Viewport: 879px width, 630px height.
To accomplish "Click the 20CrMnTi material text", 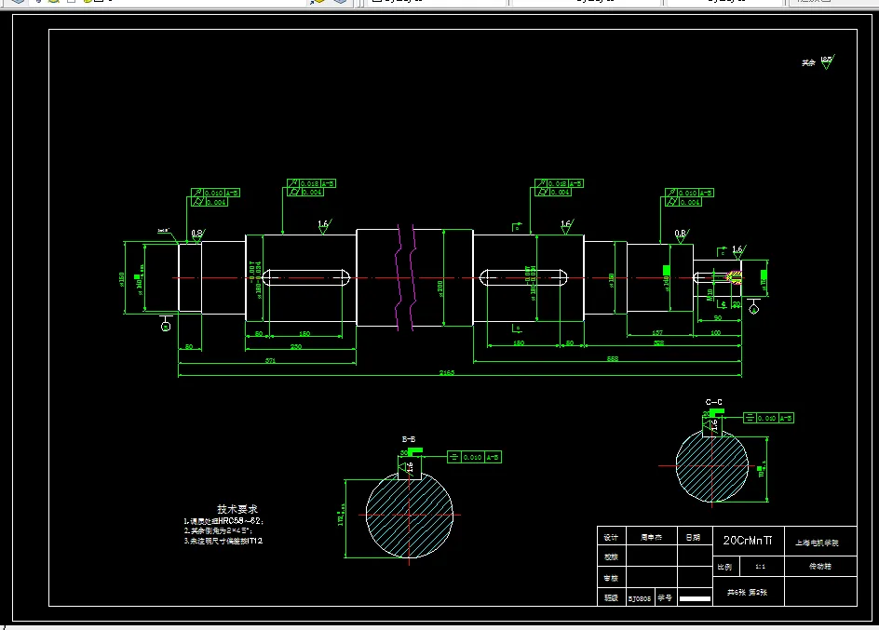I will tap(748, 541).
